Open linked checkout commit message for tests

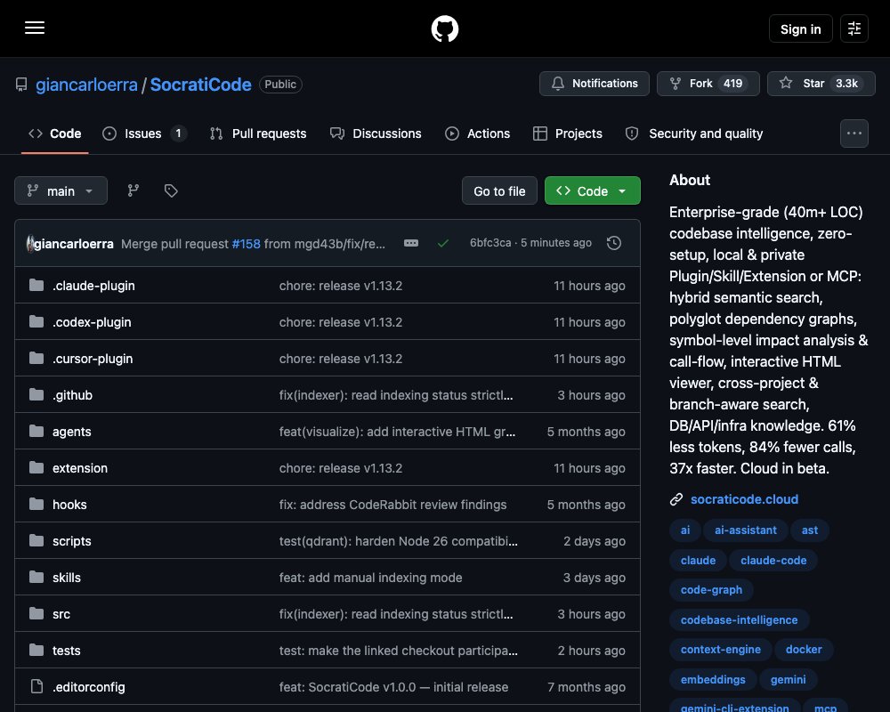coord(399,651)
